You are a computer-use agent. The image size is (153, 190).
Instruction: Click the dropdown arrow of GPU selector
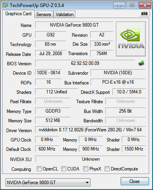pyautogui.click(x=87, y=183)
